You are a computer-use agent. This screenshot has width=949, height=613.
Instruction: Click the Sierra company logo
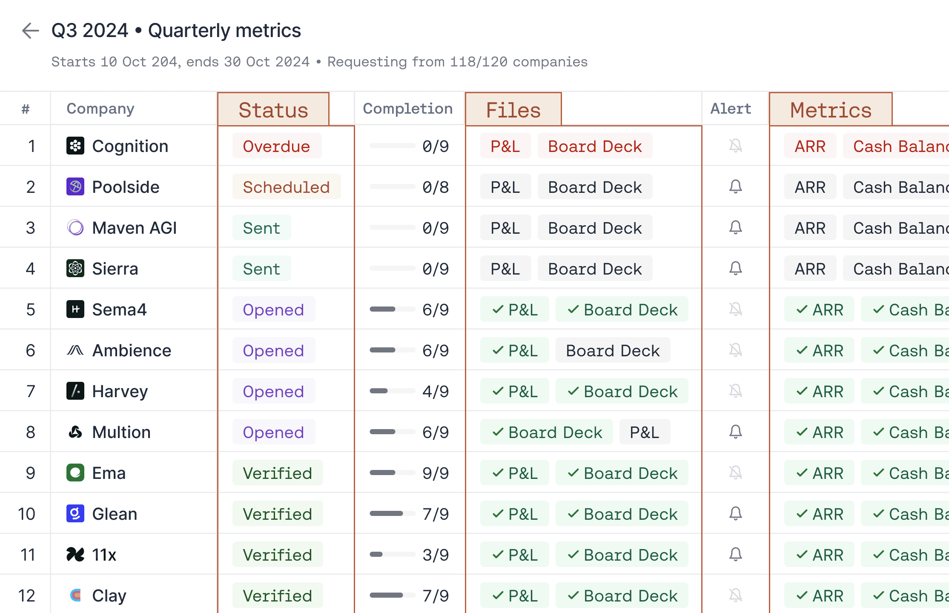75,269
